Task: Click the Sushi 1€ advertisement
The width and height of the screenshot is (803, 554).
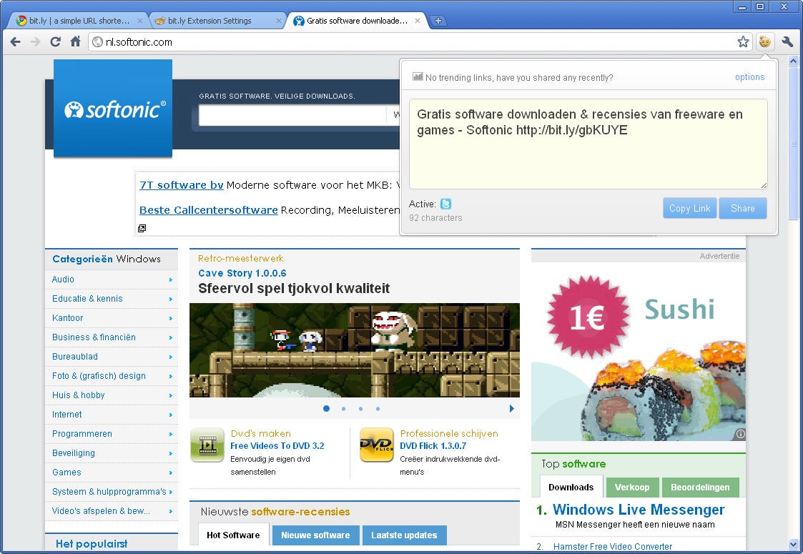Action: point(638,352)
